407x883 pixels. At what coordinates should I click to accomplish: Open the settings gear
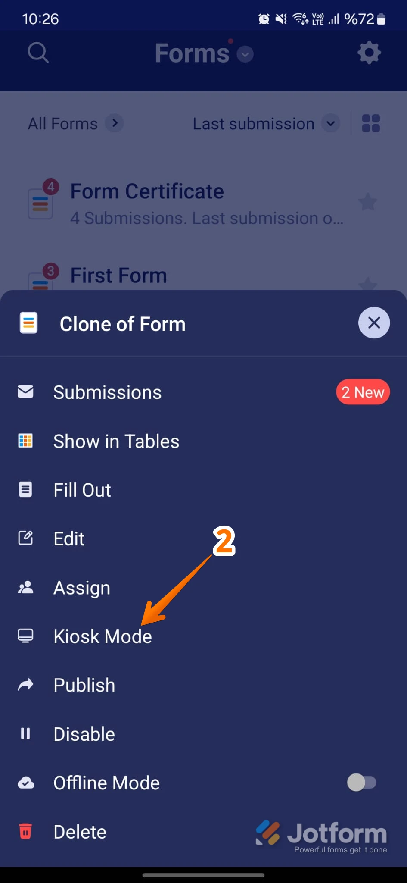click(x=369, y=53)
